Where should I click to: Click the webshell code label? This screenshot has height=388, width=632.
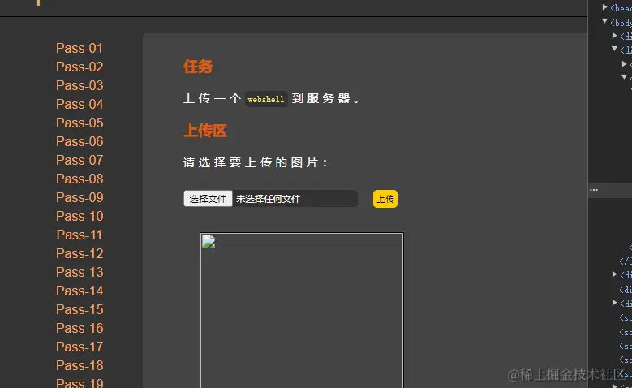point(265,99)
